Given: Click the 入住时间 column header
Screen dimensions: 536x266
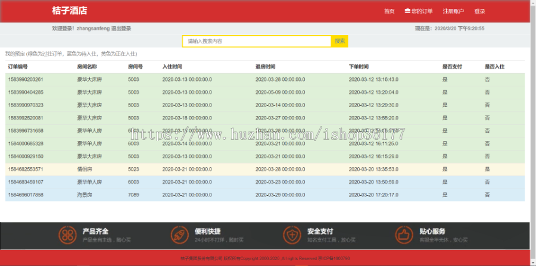Looking at the screenshot, I should 172,67.
